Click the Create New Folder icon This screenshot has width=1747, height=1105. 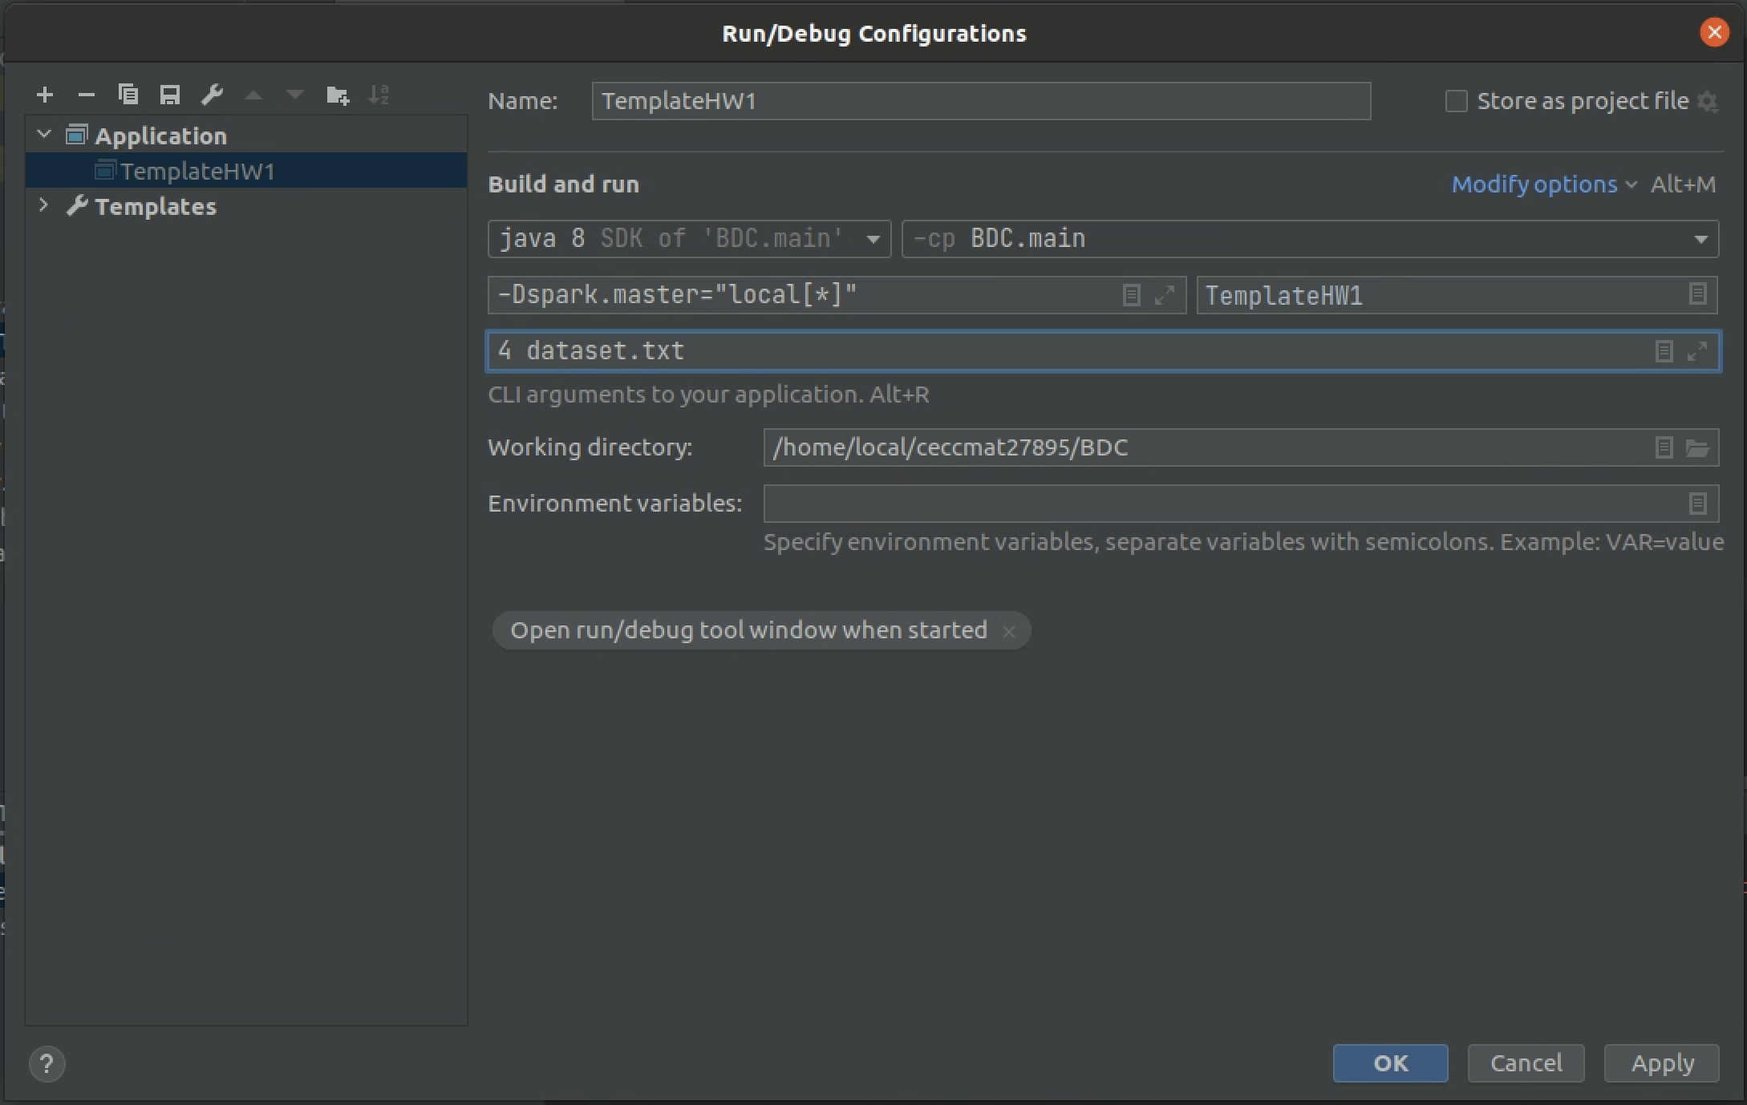coord(338,95)
